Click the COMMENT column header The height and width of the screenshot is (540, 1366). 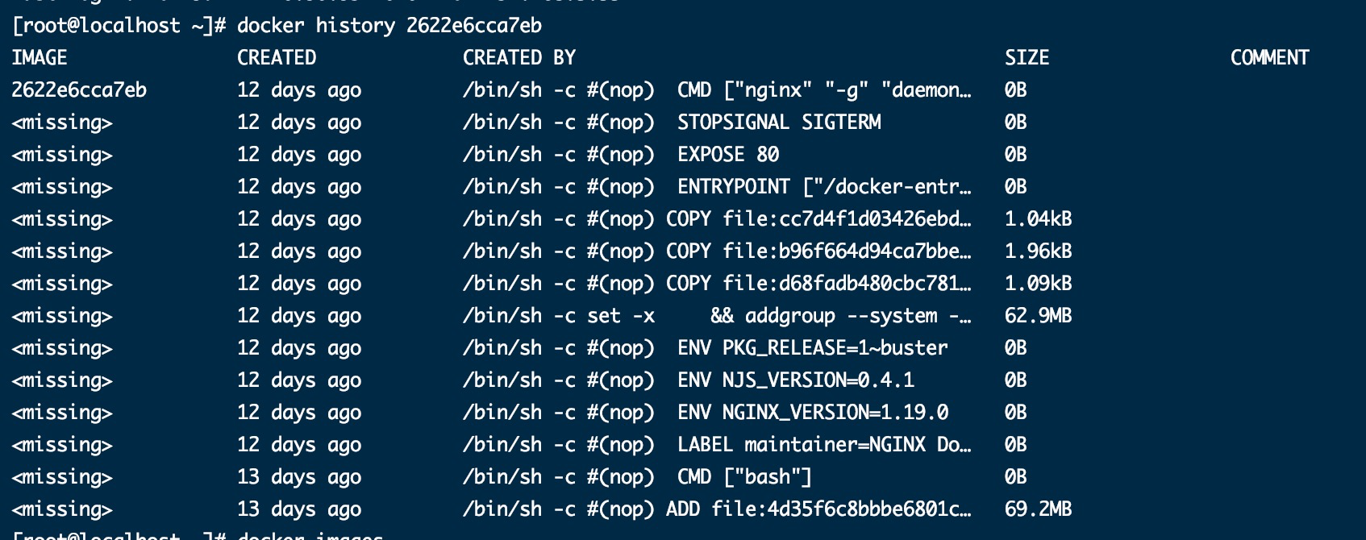point(1270,58)
